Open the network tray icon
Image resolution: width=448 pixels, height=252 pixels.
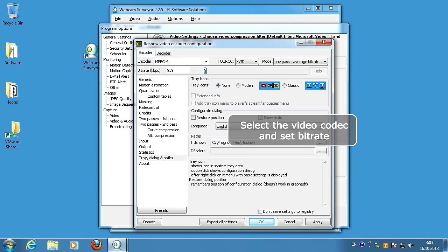pos(402,245)
